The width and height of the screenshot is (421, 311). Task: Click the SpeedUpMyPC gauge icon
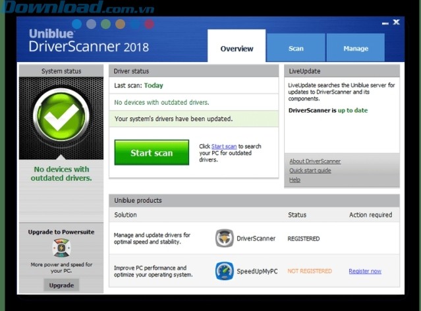point(225,271)
